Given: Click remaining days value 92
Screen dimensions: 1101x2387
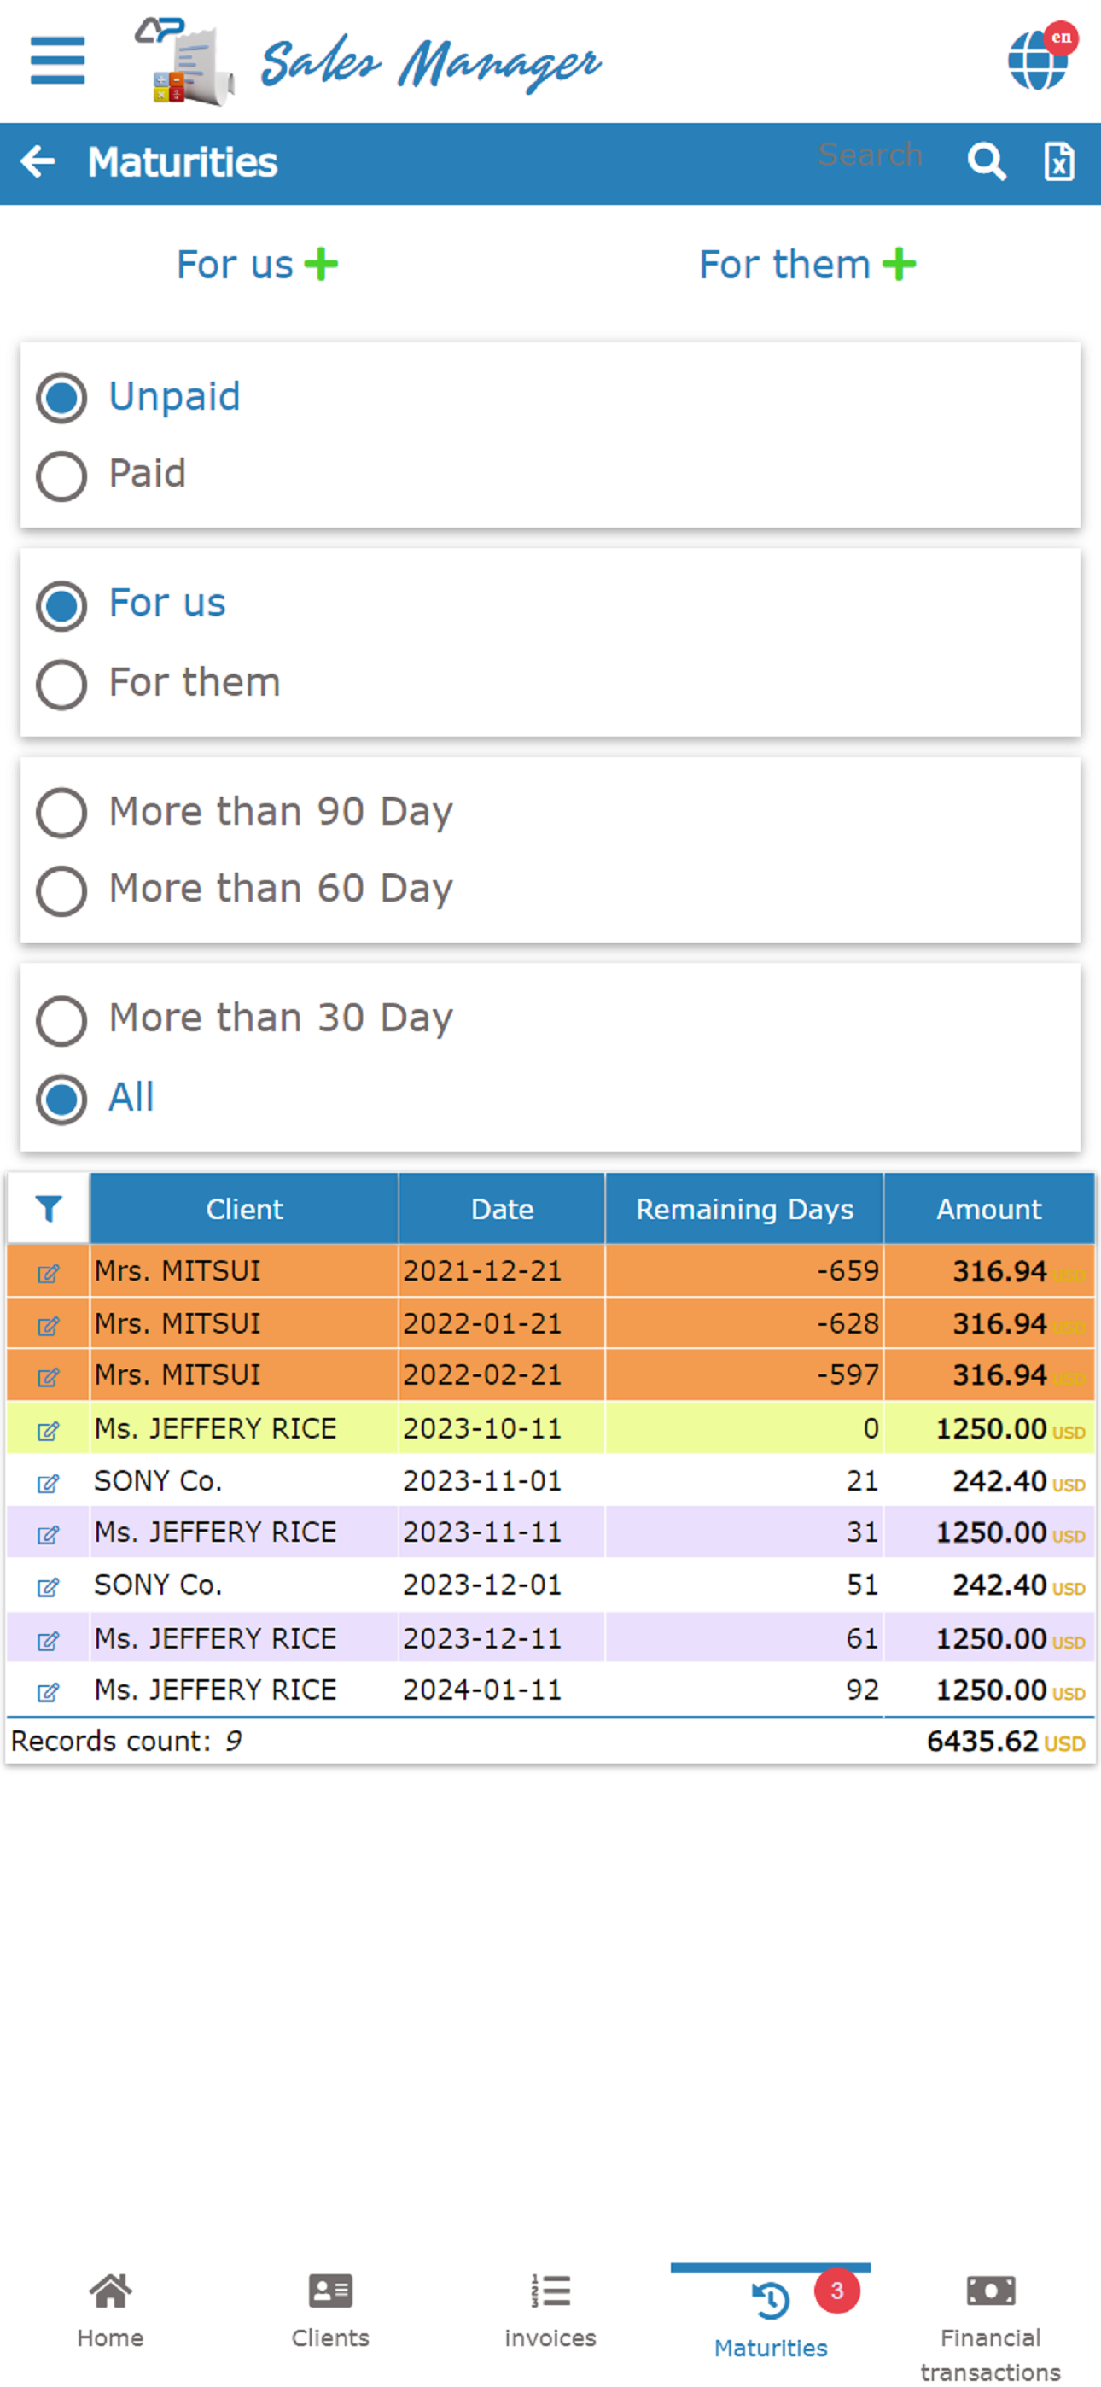Looking at the screenshot, I should (862, 1690).
